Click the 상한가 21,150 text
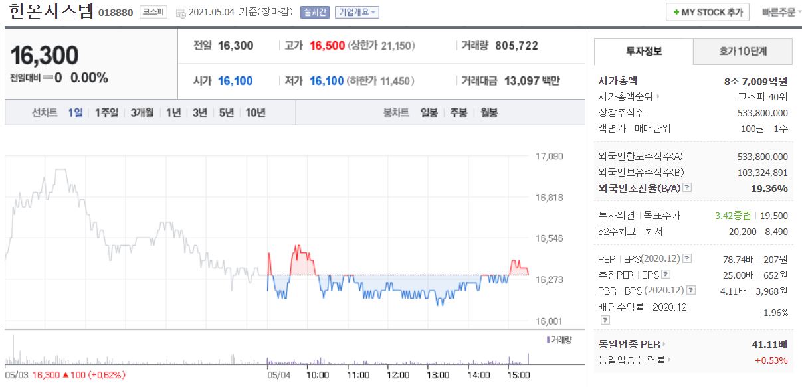802x387 pixels. coord(381,46)
